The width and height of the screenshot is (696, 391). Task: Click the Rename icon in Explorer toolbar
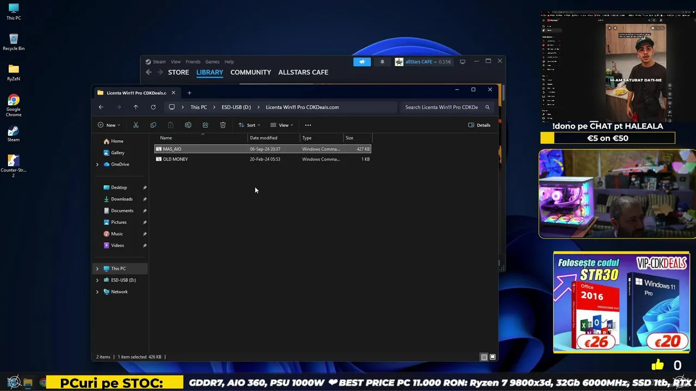(x=188, y=125)
